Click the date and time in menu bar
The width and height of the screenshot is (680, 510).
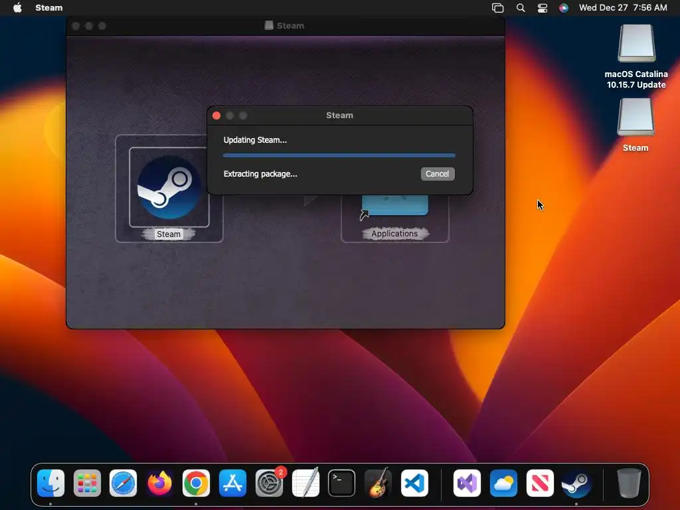coord(623,8)
